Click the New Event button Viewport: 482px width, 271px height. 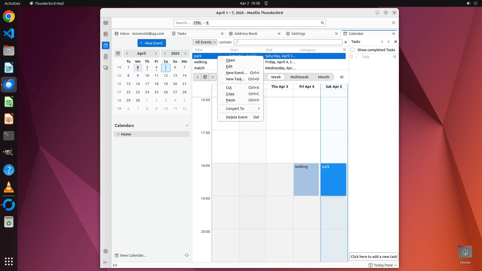click(x=152, y=43)
